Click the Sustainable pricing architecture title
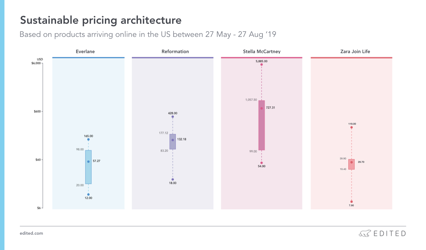Viewport: 426px width, 250px height. coord(101,20)
